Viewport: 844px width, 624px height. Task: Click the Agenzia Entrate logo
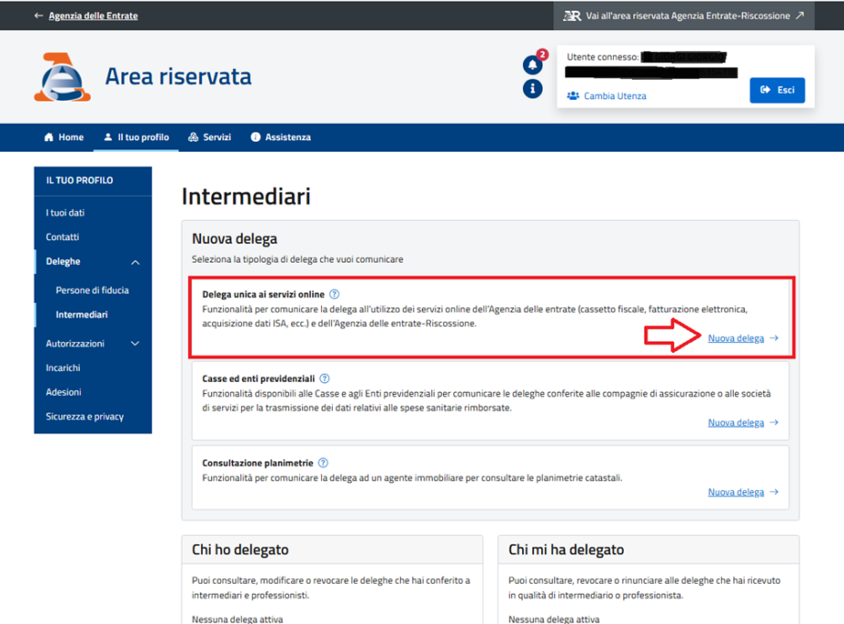(61, 77)
